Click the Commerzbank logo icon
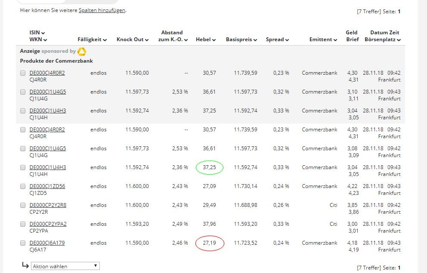Image resolution: width=427 pixels, height=273 pixels. point(82,52)
